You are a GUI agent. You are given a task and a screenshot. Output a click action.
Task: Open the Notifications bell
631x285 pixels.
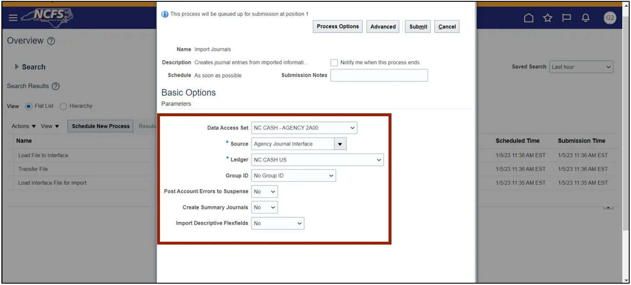click(586, 18)
